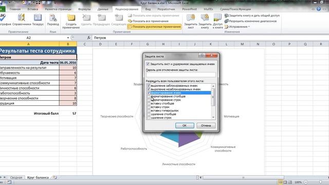Toggle выделение заблокированных ячеек checkbox

coord(149,86)
